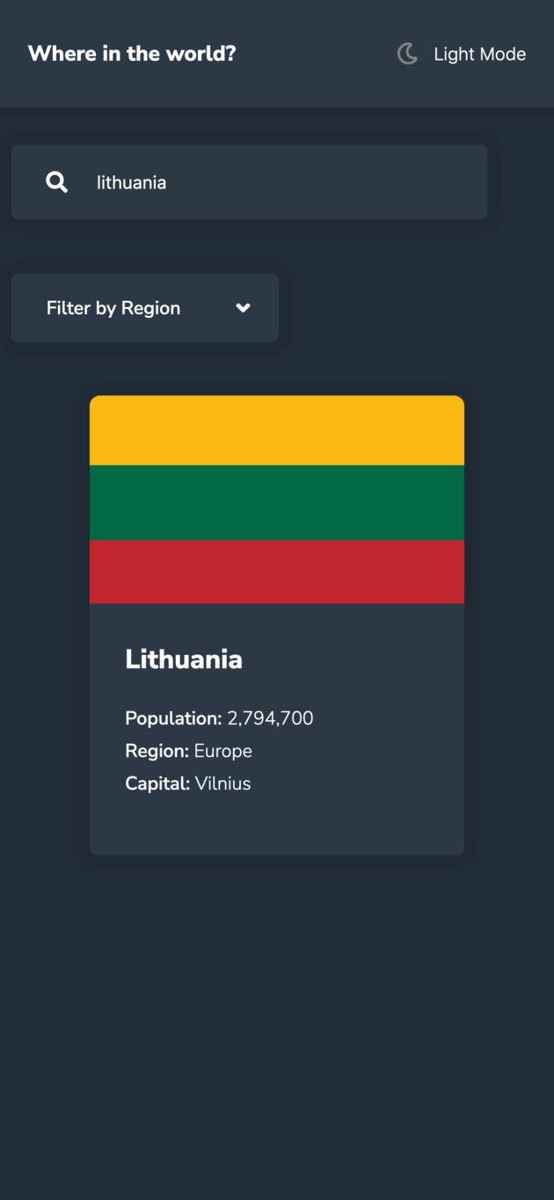Viewport: 554px width, 1200px height.
Task: Click the yellow stripe of Lithuania's flag
Action: [277, 431]
